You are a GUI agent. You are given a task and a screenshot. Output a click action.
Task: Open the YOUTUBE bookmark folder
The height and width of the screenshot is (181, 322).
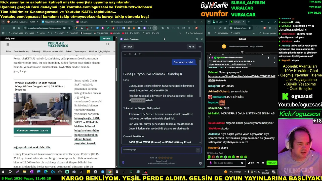click(x=72, y=33)
